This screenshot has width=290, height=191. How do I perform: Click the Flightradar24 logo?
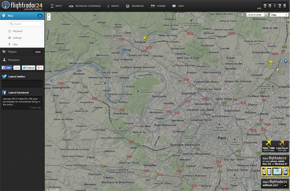[x=22, y=6]
